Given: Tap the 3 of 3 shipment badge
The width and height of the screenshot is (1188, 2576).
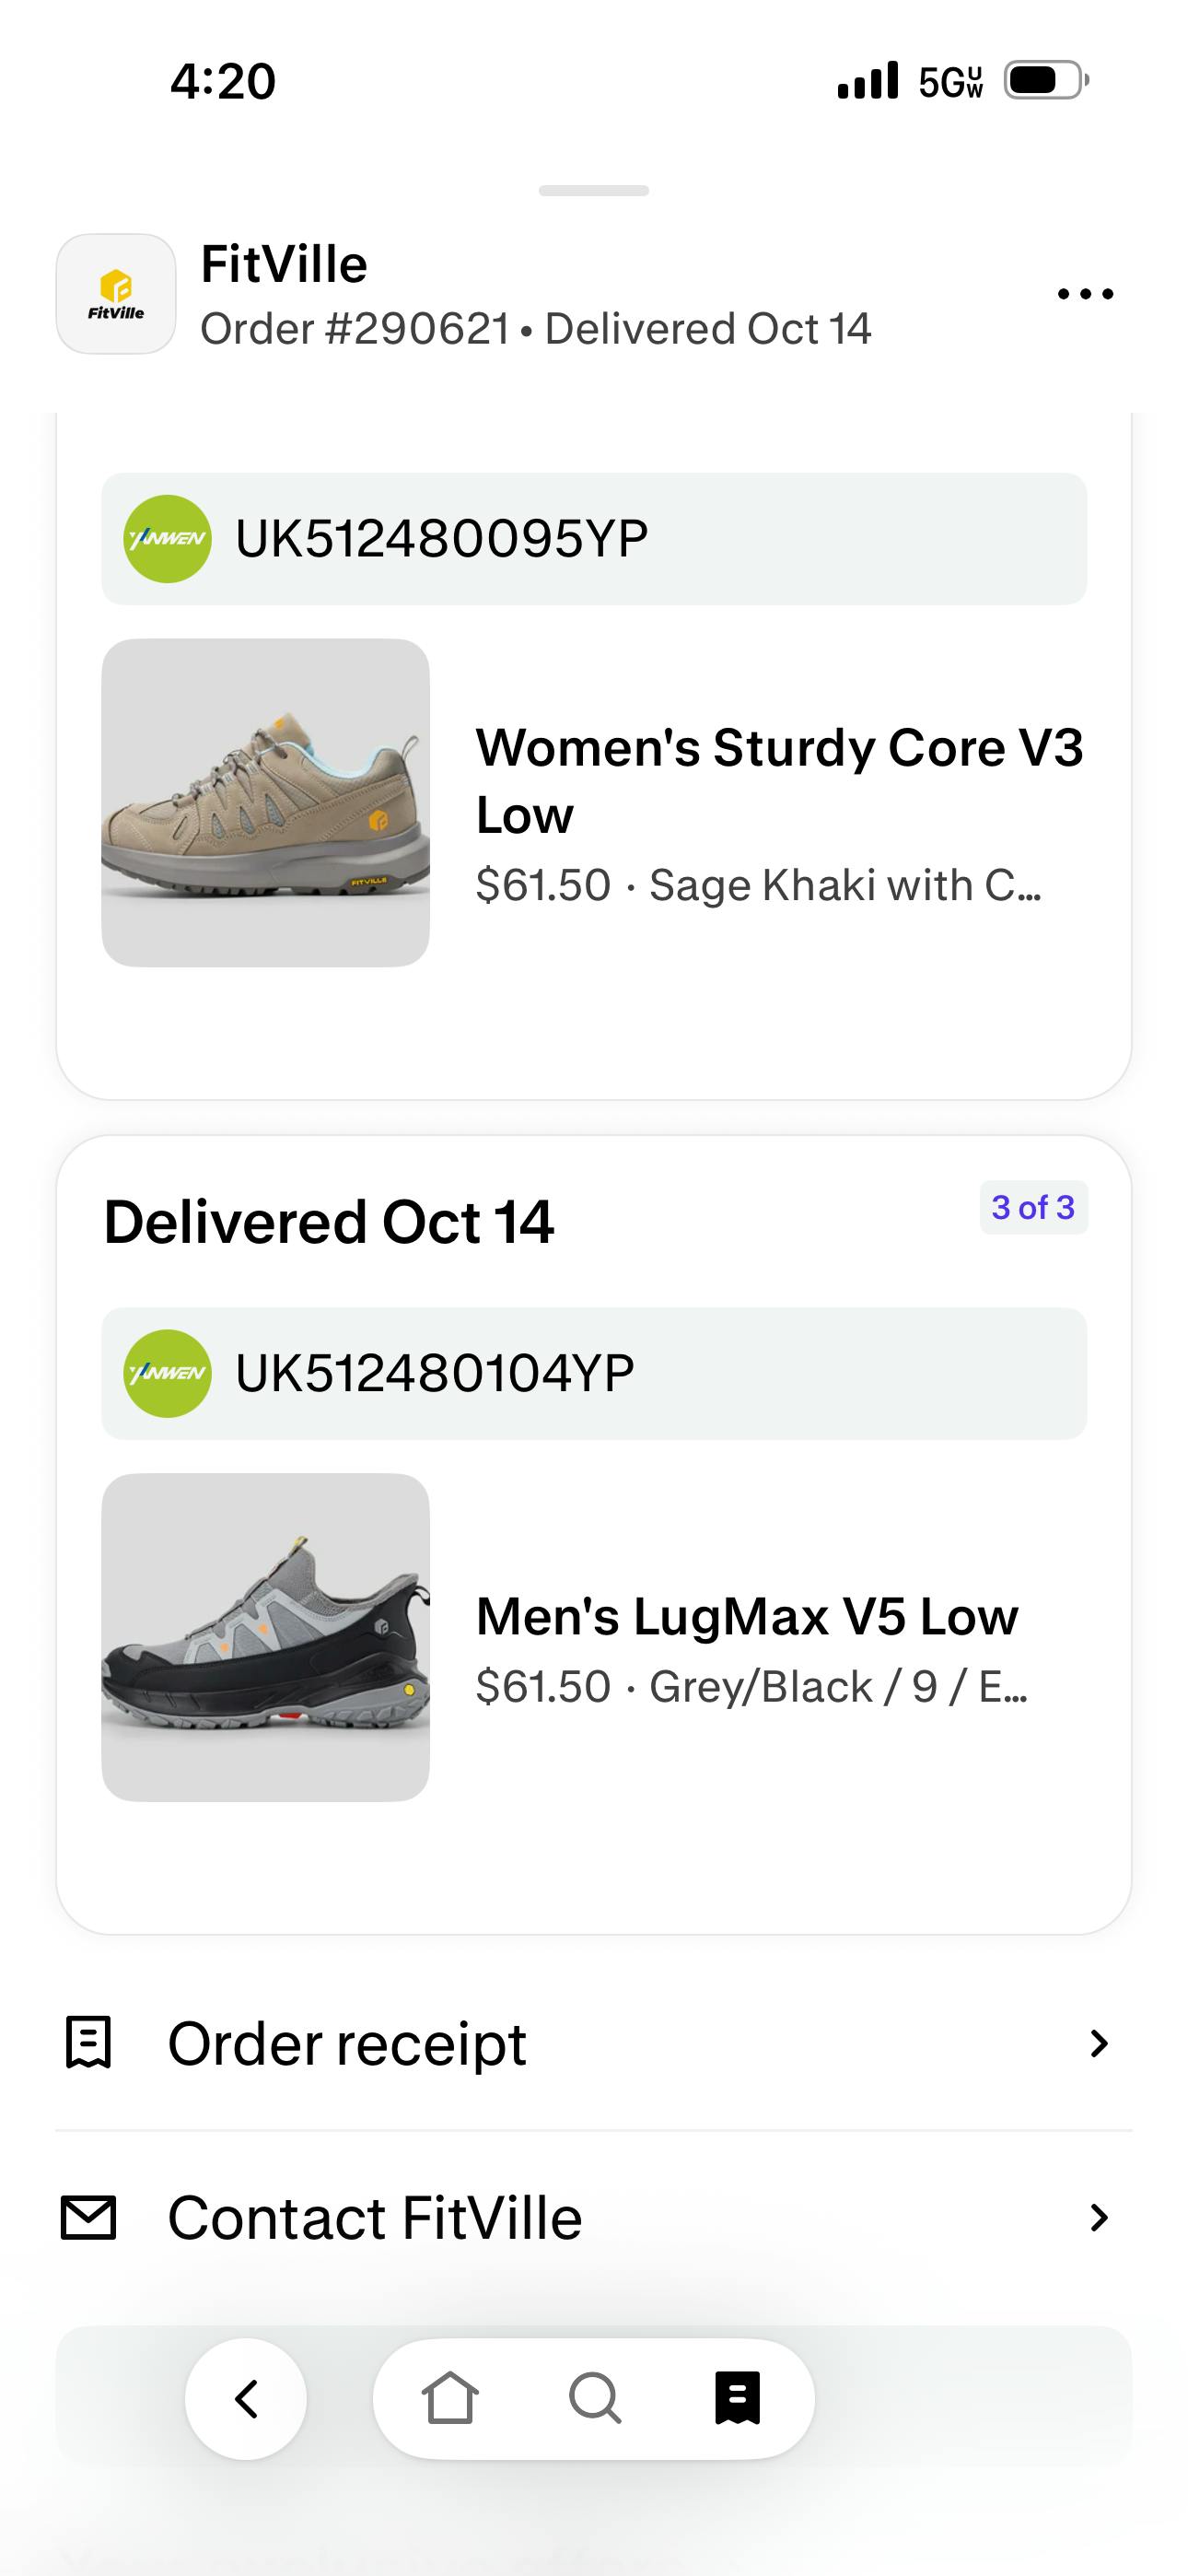Looking at the screenshot, I should 1033,1208.
